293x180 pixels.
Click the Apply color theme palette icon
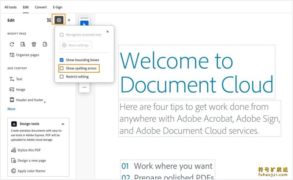(13, 171)
